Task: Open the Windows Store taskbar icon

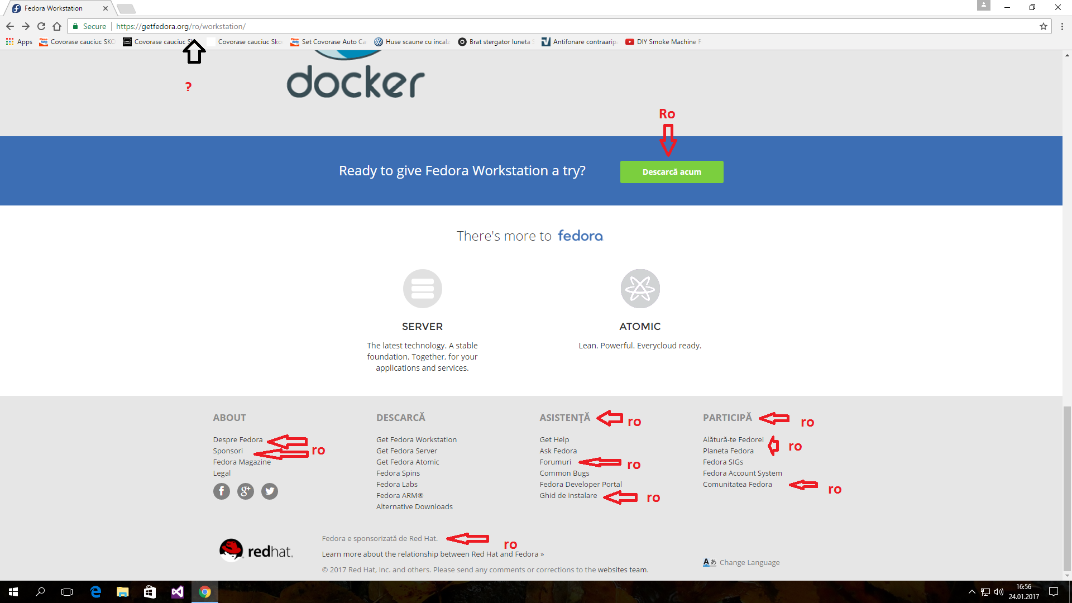Action: point(150,592)
